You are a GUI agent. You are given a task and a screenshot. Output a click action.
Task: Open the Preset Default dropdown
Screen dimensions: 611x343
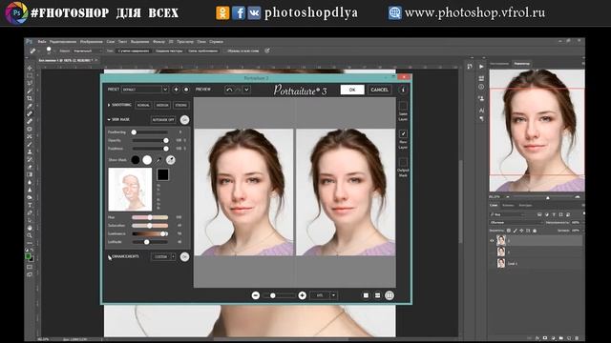tap(144, 90)
